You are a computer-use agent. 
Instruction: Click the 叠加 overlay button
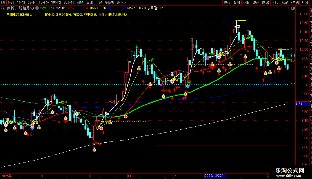[237, 2]
